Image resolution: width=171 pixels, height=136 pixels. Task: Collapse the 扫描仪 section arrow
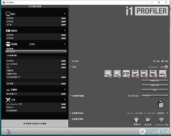pyautogui.click(x=65, y=90)
